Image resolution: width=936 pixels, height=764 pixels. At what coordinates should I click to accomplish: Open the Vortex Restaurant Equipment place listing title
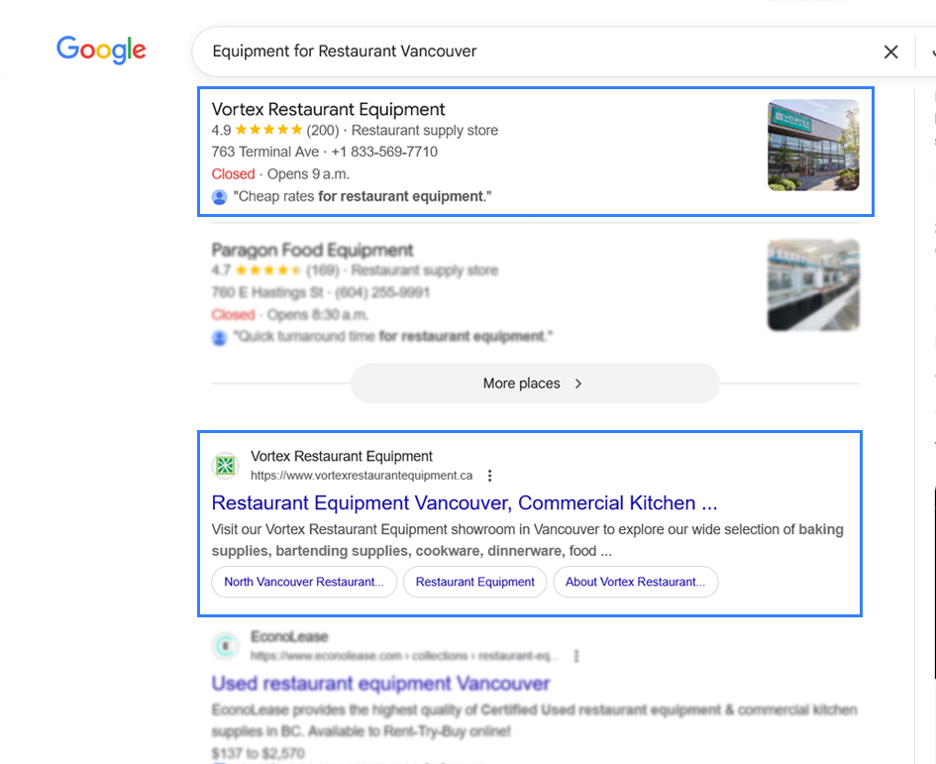328,109
